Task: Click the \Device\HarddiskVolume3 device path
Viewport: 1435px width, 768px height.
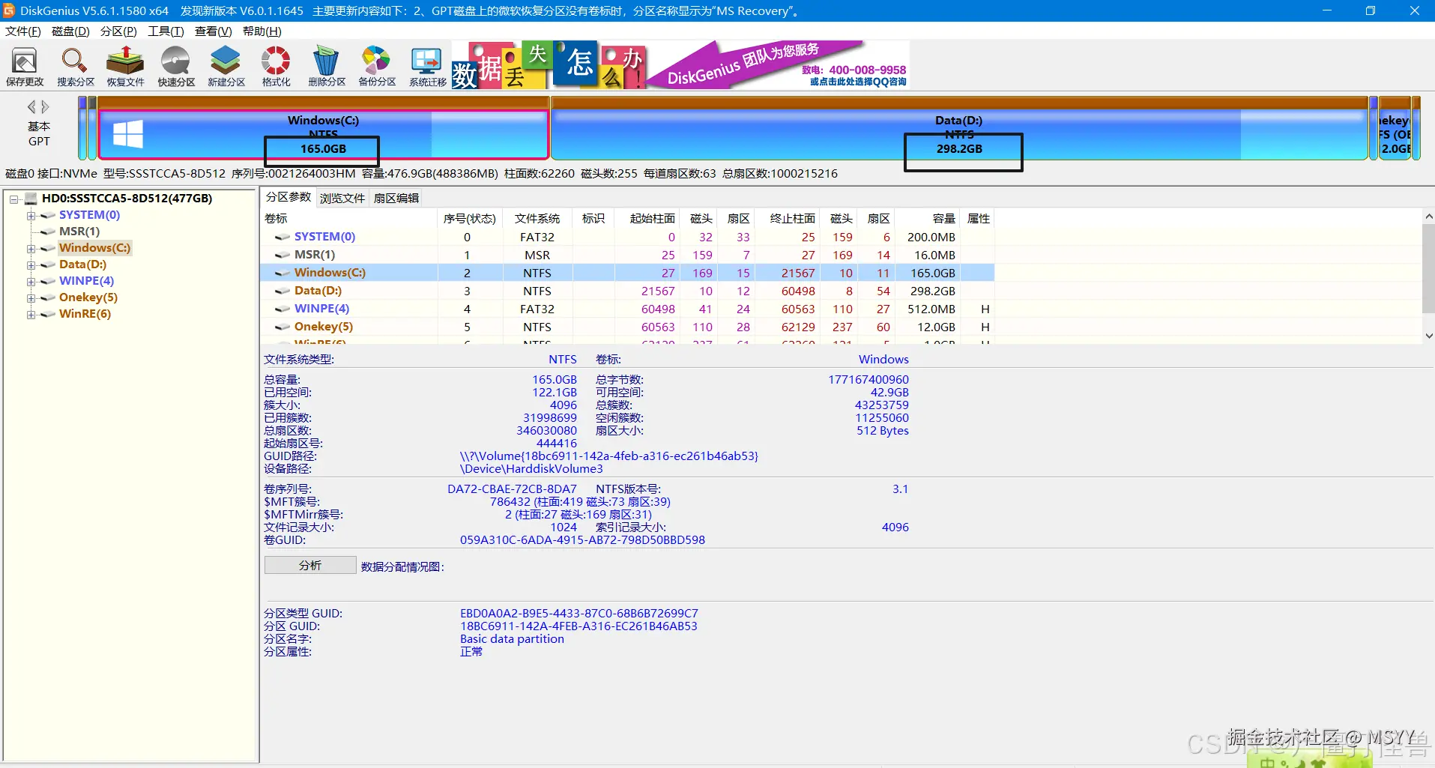Action: 531,469
